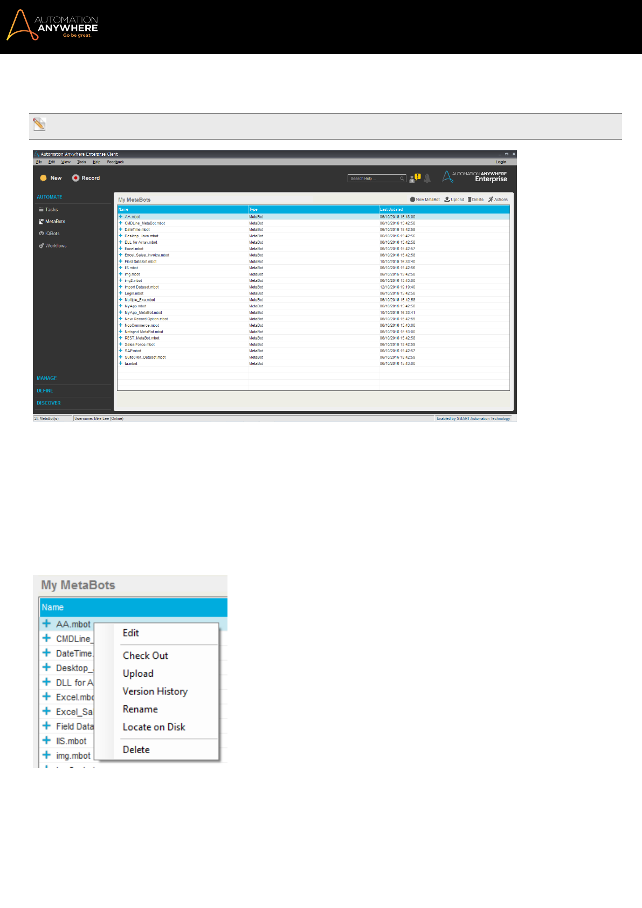Screen dimensions: 642x908
Task: Click the Login link at top right
Action: coord(501,162)
